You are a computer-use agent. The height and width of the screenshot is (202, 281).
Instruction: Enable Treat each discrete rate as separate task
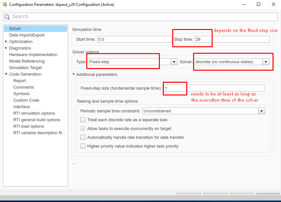[x=83, y=120]
